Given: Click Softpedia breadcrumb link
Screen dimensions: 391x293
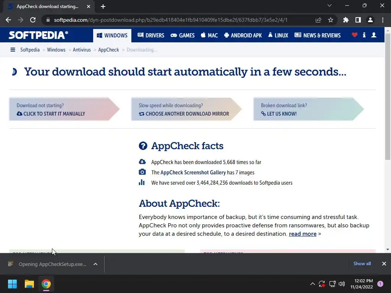Looking at the screenshot, I should coord(30,50).
